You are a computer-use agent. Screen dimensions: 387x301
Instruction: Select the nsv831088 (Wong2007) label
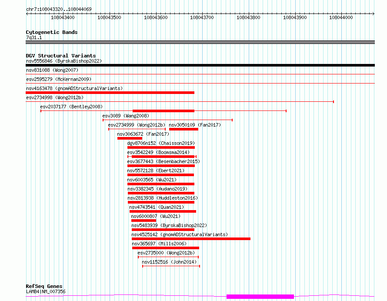pyautogui.click(x=52, y=70)
